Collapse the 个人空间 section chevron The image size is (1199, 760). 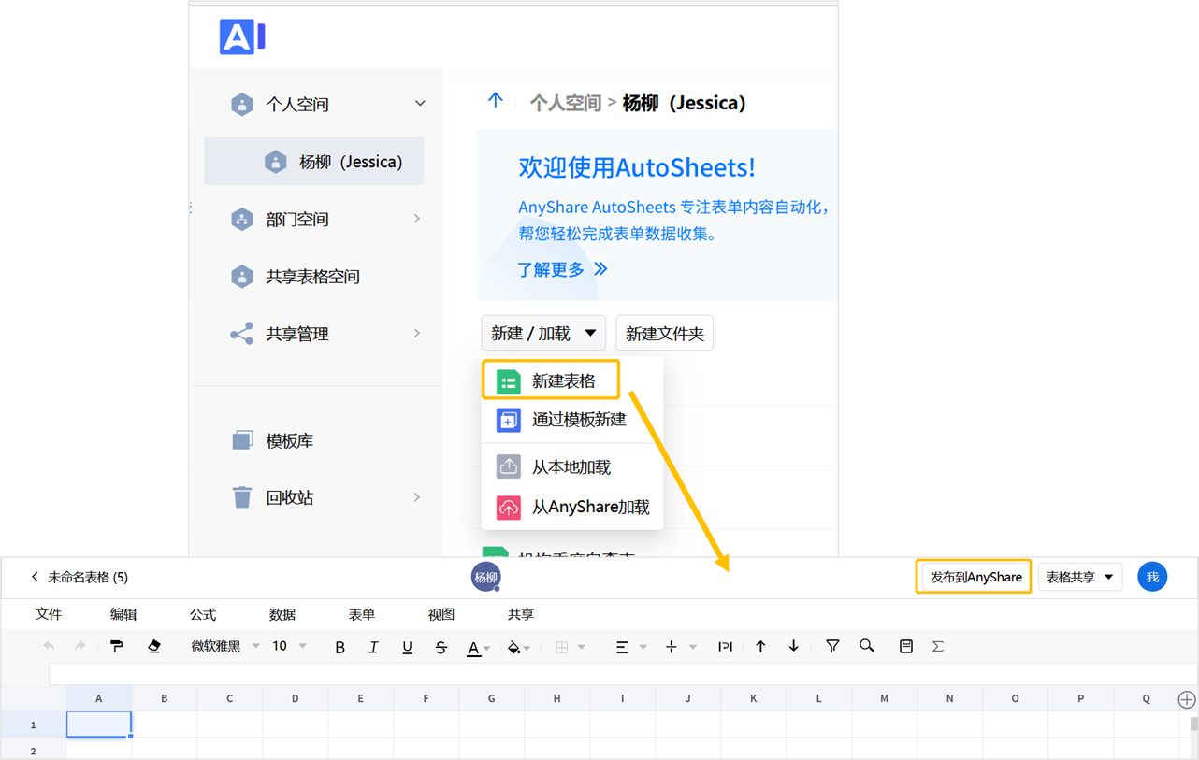point(420,104)
